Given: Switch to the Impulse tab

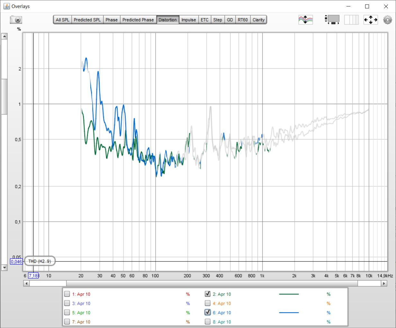Looking at the screenshot, I should 188,20.
